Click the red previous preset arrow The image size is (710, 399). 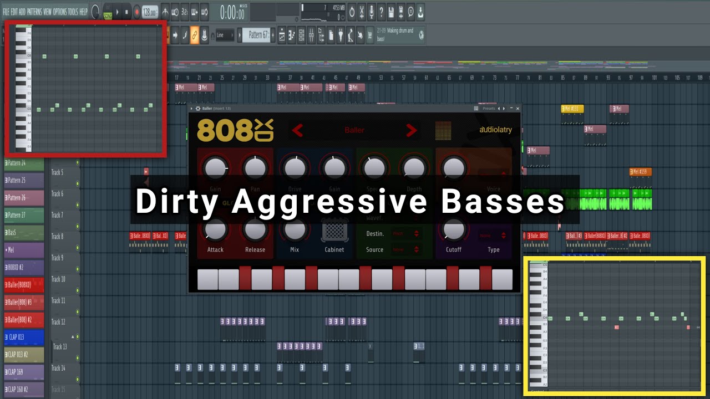click(297, 131)
